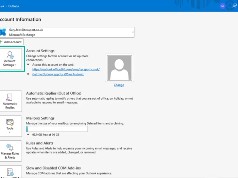238x178 pixels.
Task: Open the Get the Outlook app link
Action: click(x=58, y=74)
